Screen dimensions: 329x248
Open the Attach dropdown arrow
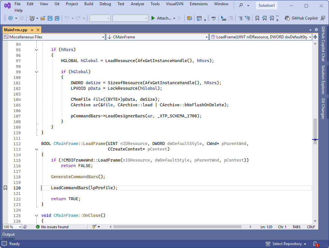click(174, 18)
